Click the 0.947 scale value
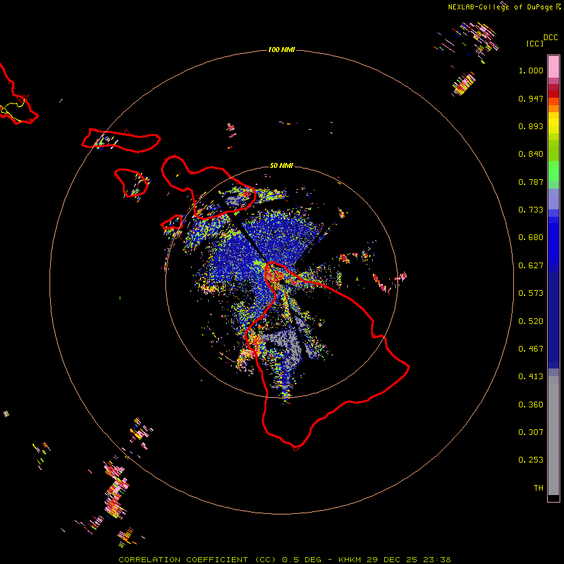Screen dimensions: 564x564 (531, 98)
